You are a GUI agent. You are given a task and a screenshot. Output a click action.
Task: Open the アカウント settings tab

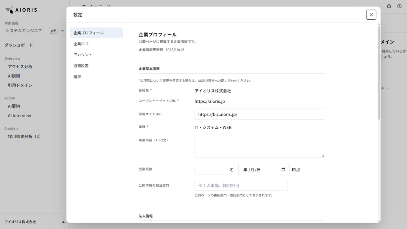coord(97,55)
